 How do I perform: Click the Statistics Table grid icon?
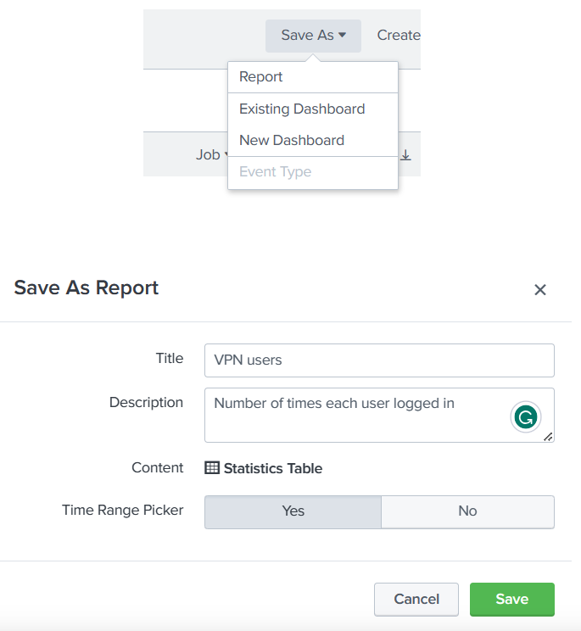[x=212, y=468]
